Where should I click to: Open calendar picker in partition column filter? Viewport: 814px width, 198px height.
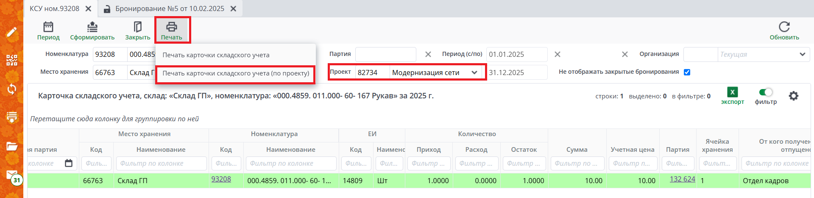69,163
